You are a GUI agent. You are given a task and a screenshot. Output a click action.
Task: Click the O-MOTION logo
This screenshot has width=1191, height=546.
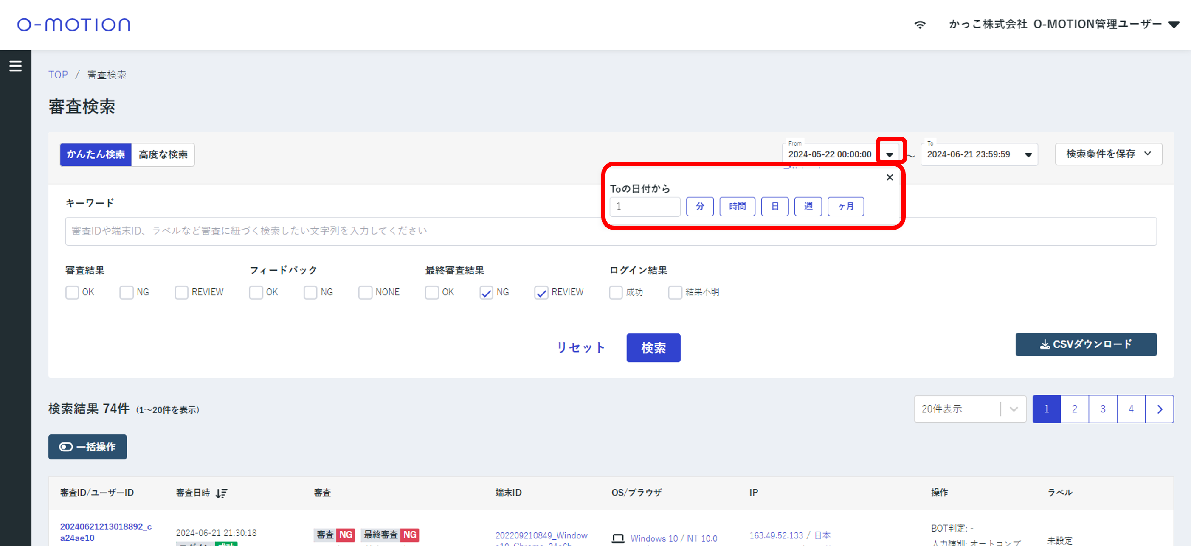coord(73,25)
